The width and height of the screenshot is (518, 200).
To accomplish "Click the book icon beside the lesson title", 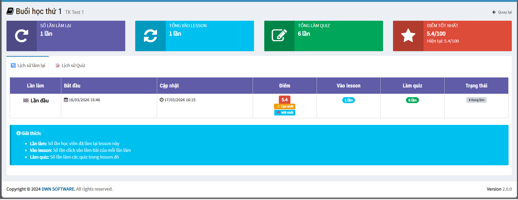I will 10,11.
